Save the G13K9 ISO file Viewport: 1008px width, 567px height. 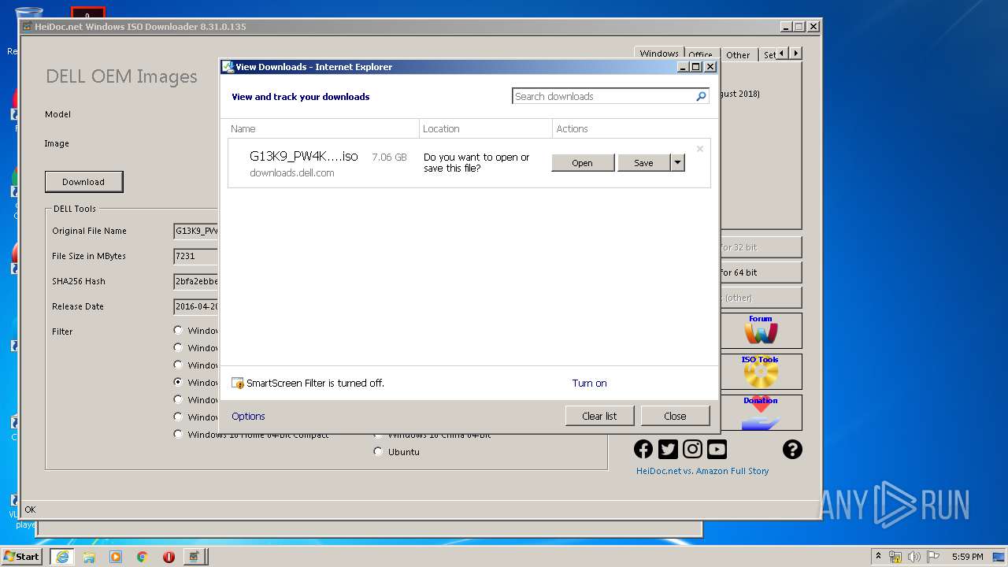(x=643, y=163)
